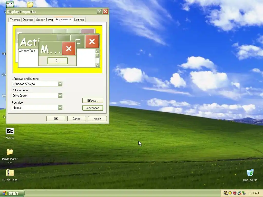The width and height of the screenshot is (263, 197).
Task: Open the Windows and buttons dropdown
Action: [60, 84]
